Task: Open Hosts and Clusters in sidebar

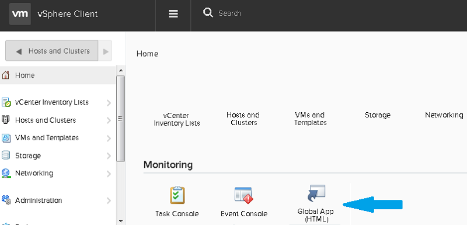Action: (46, 120)
